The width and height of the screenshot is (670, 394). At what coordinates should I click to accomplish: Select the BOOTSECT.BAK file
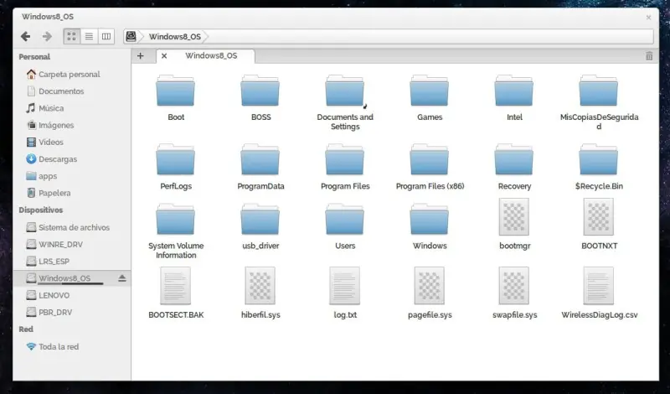point(176,293)
